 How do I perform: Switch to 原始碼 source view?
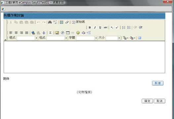click(78, 22)
